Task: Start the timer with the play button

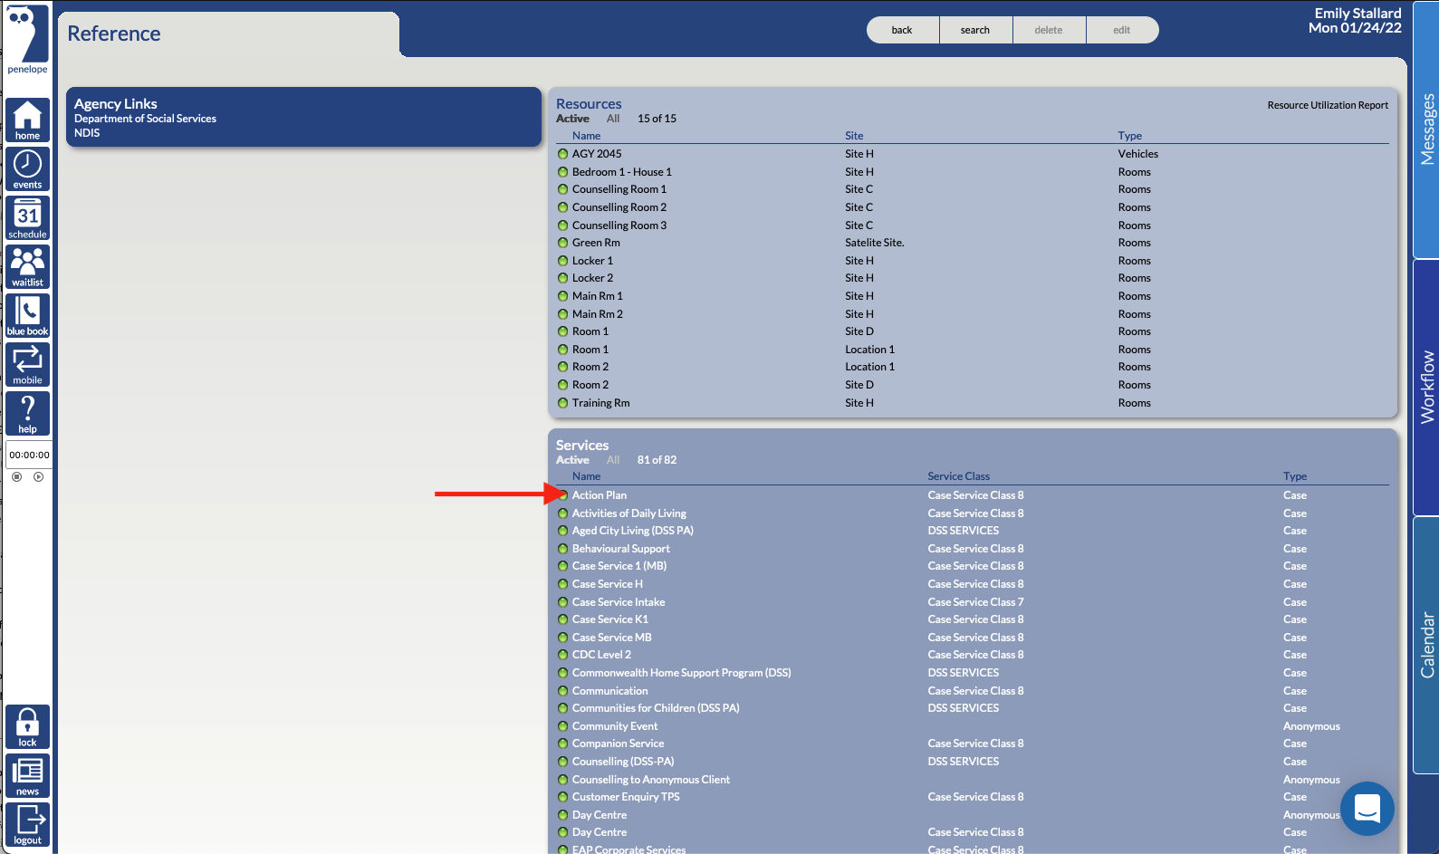Action: coord(38,476)
